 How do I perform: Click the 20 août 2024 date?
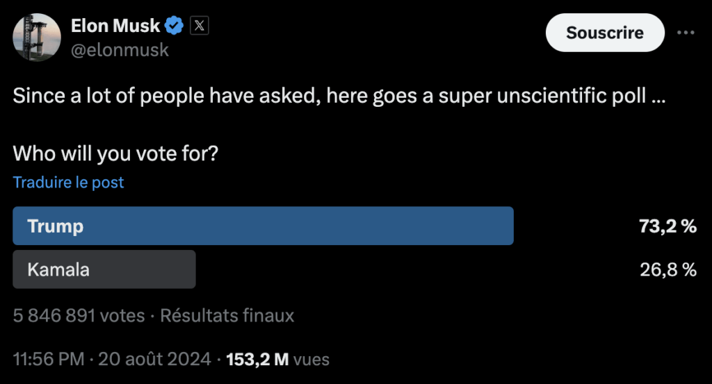tap(155, 359)
